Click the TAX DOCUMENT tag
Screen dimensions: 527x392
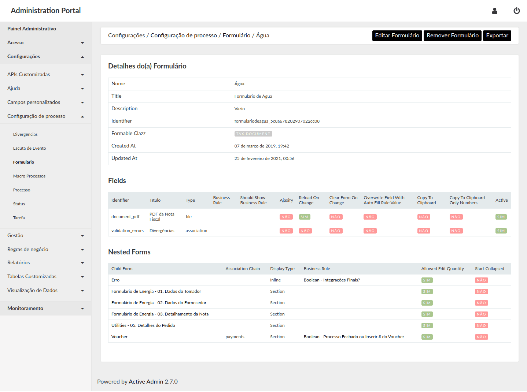coord(253,134)
